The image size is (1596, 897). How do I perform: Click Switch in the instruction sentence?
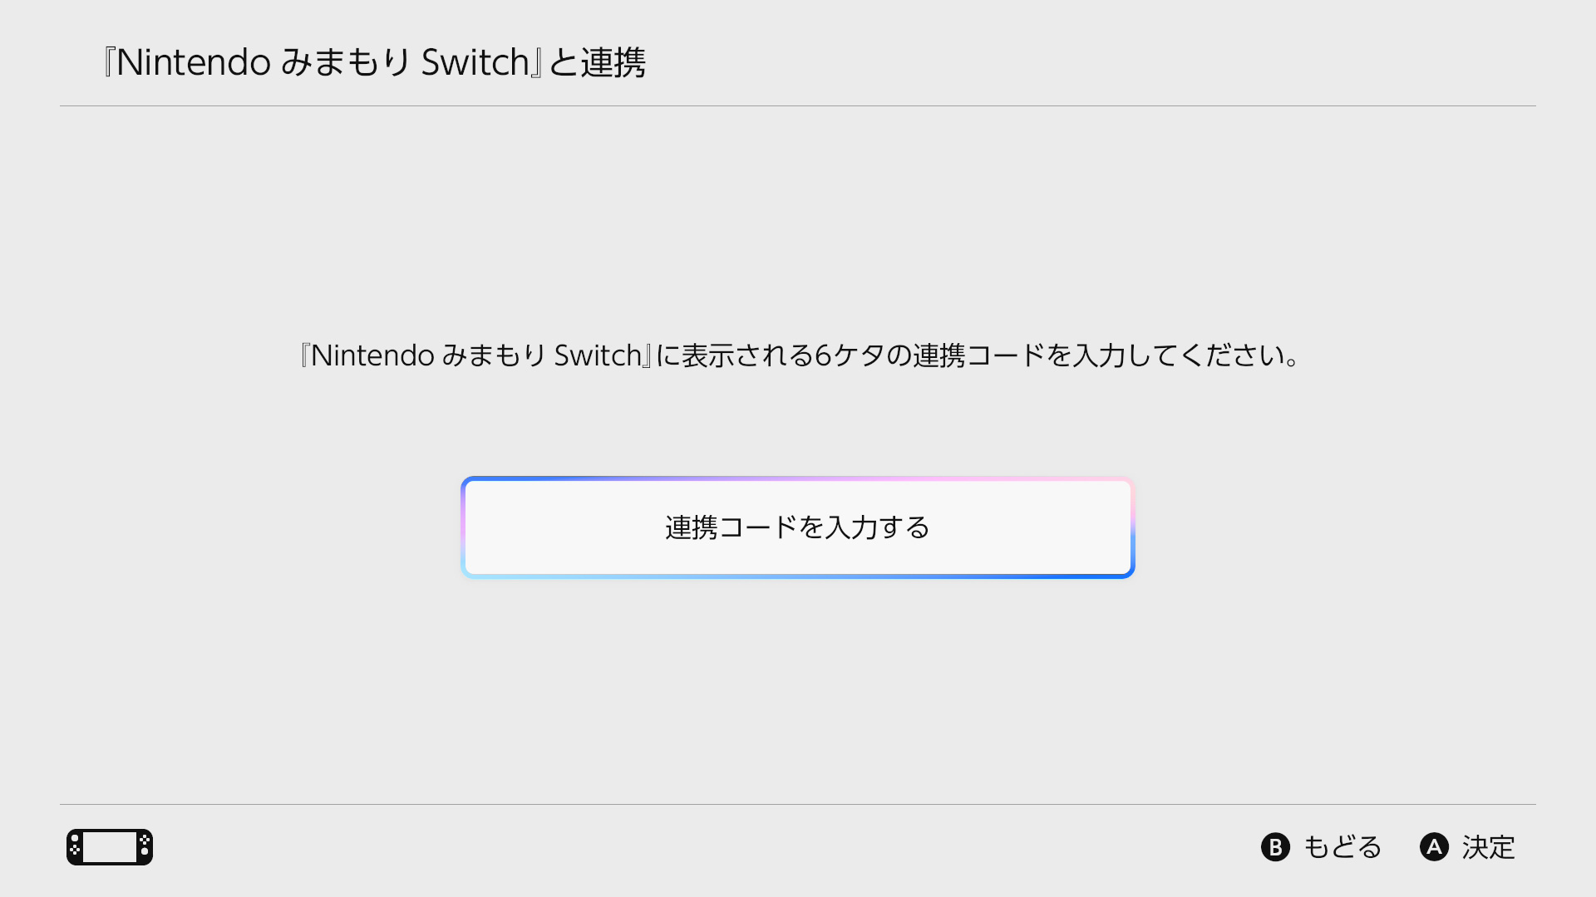pos(598,355)
